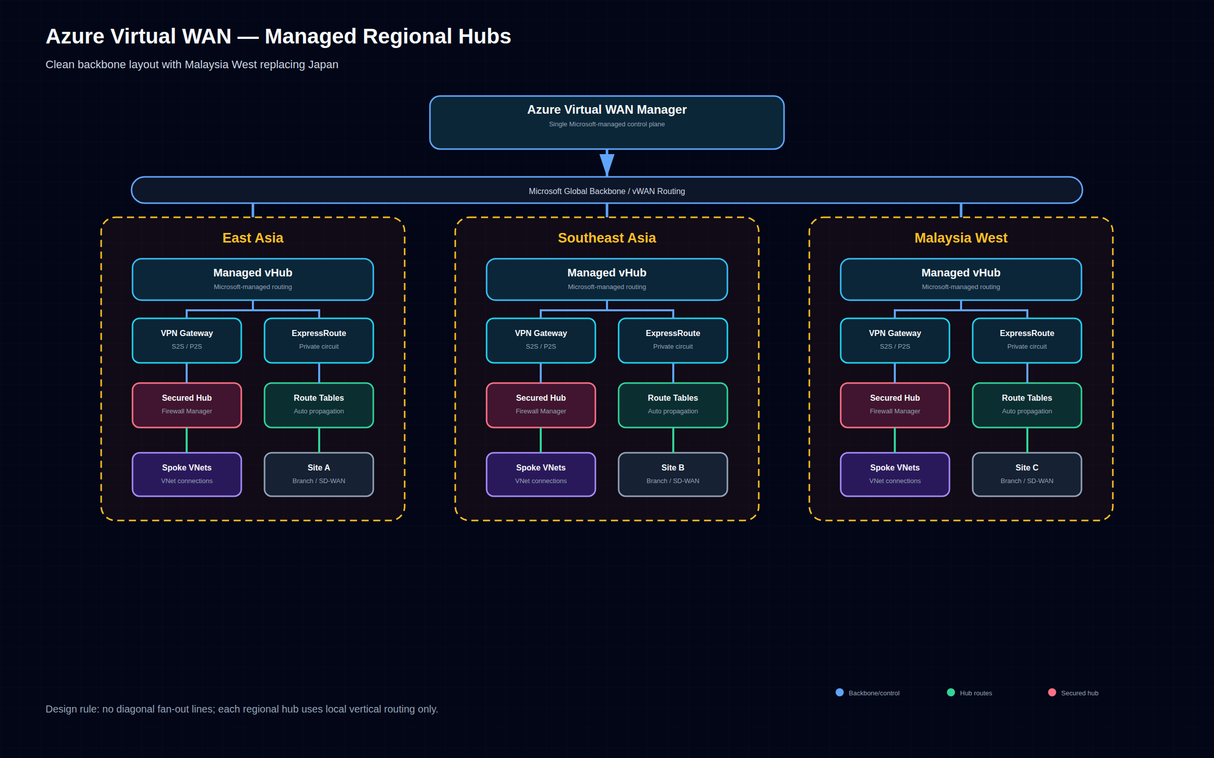The height and width of the screenshot is (758, 1214).
Task: Click the Design rule footer note
Action: (x=242, y=709)
